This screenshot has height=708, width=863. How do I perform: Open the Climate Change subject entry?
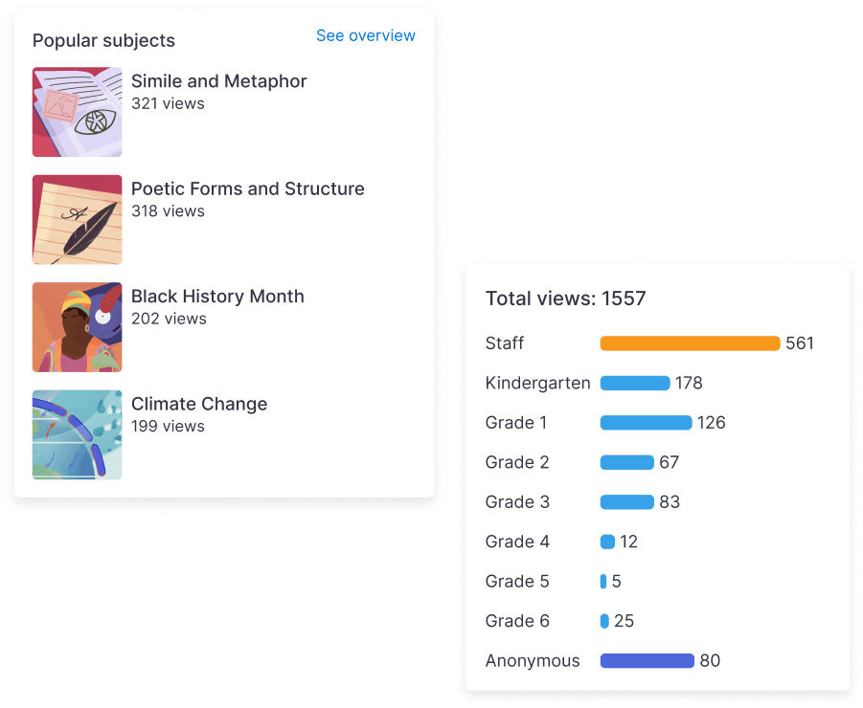tap(199, 404)
